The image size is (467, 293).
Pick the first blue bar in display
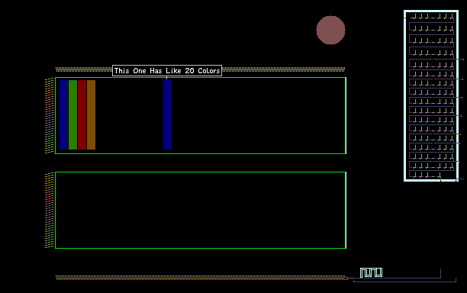[64, 114]
